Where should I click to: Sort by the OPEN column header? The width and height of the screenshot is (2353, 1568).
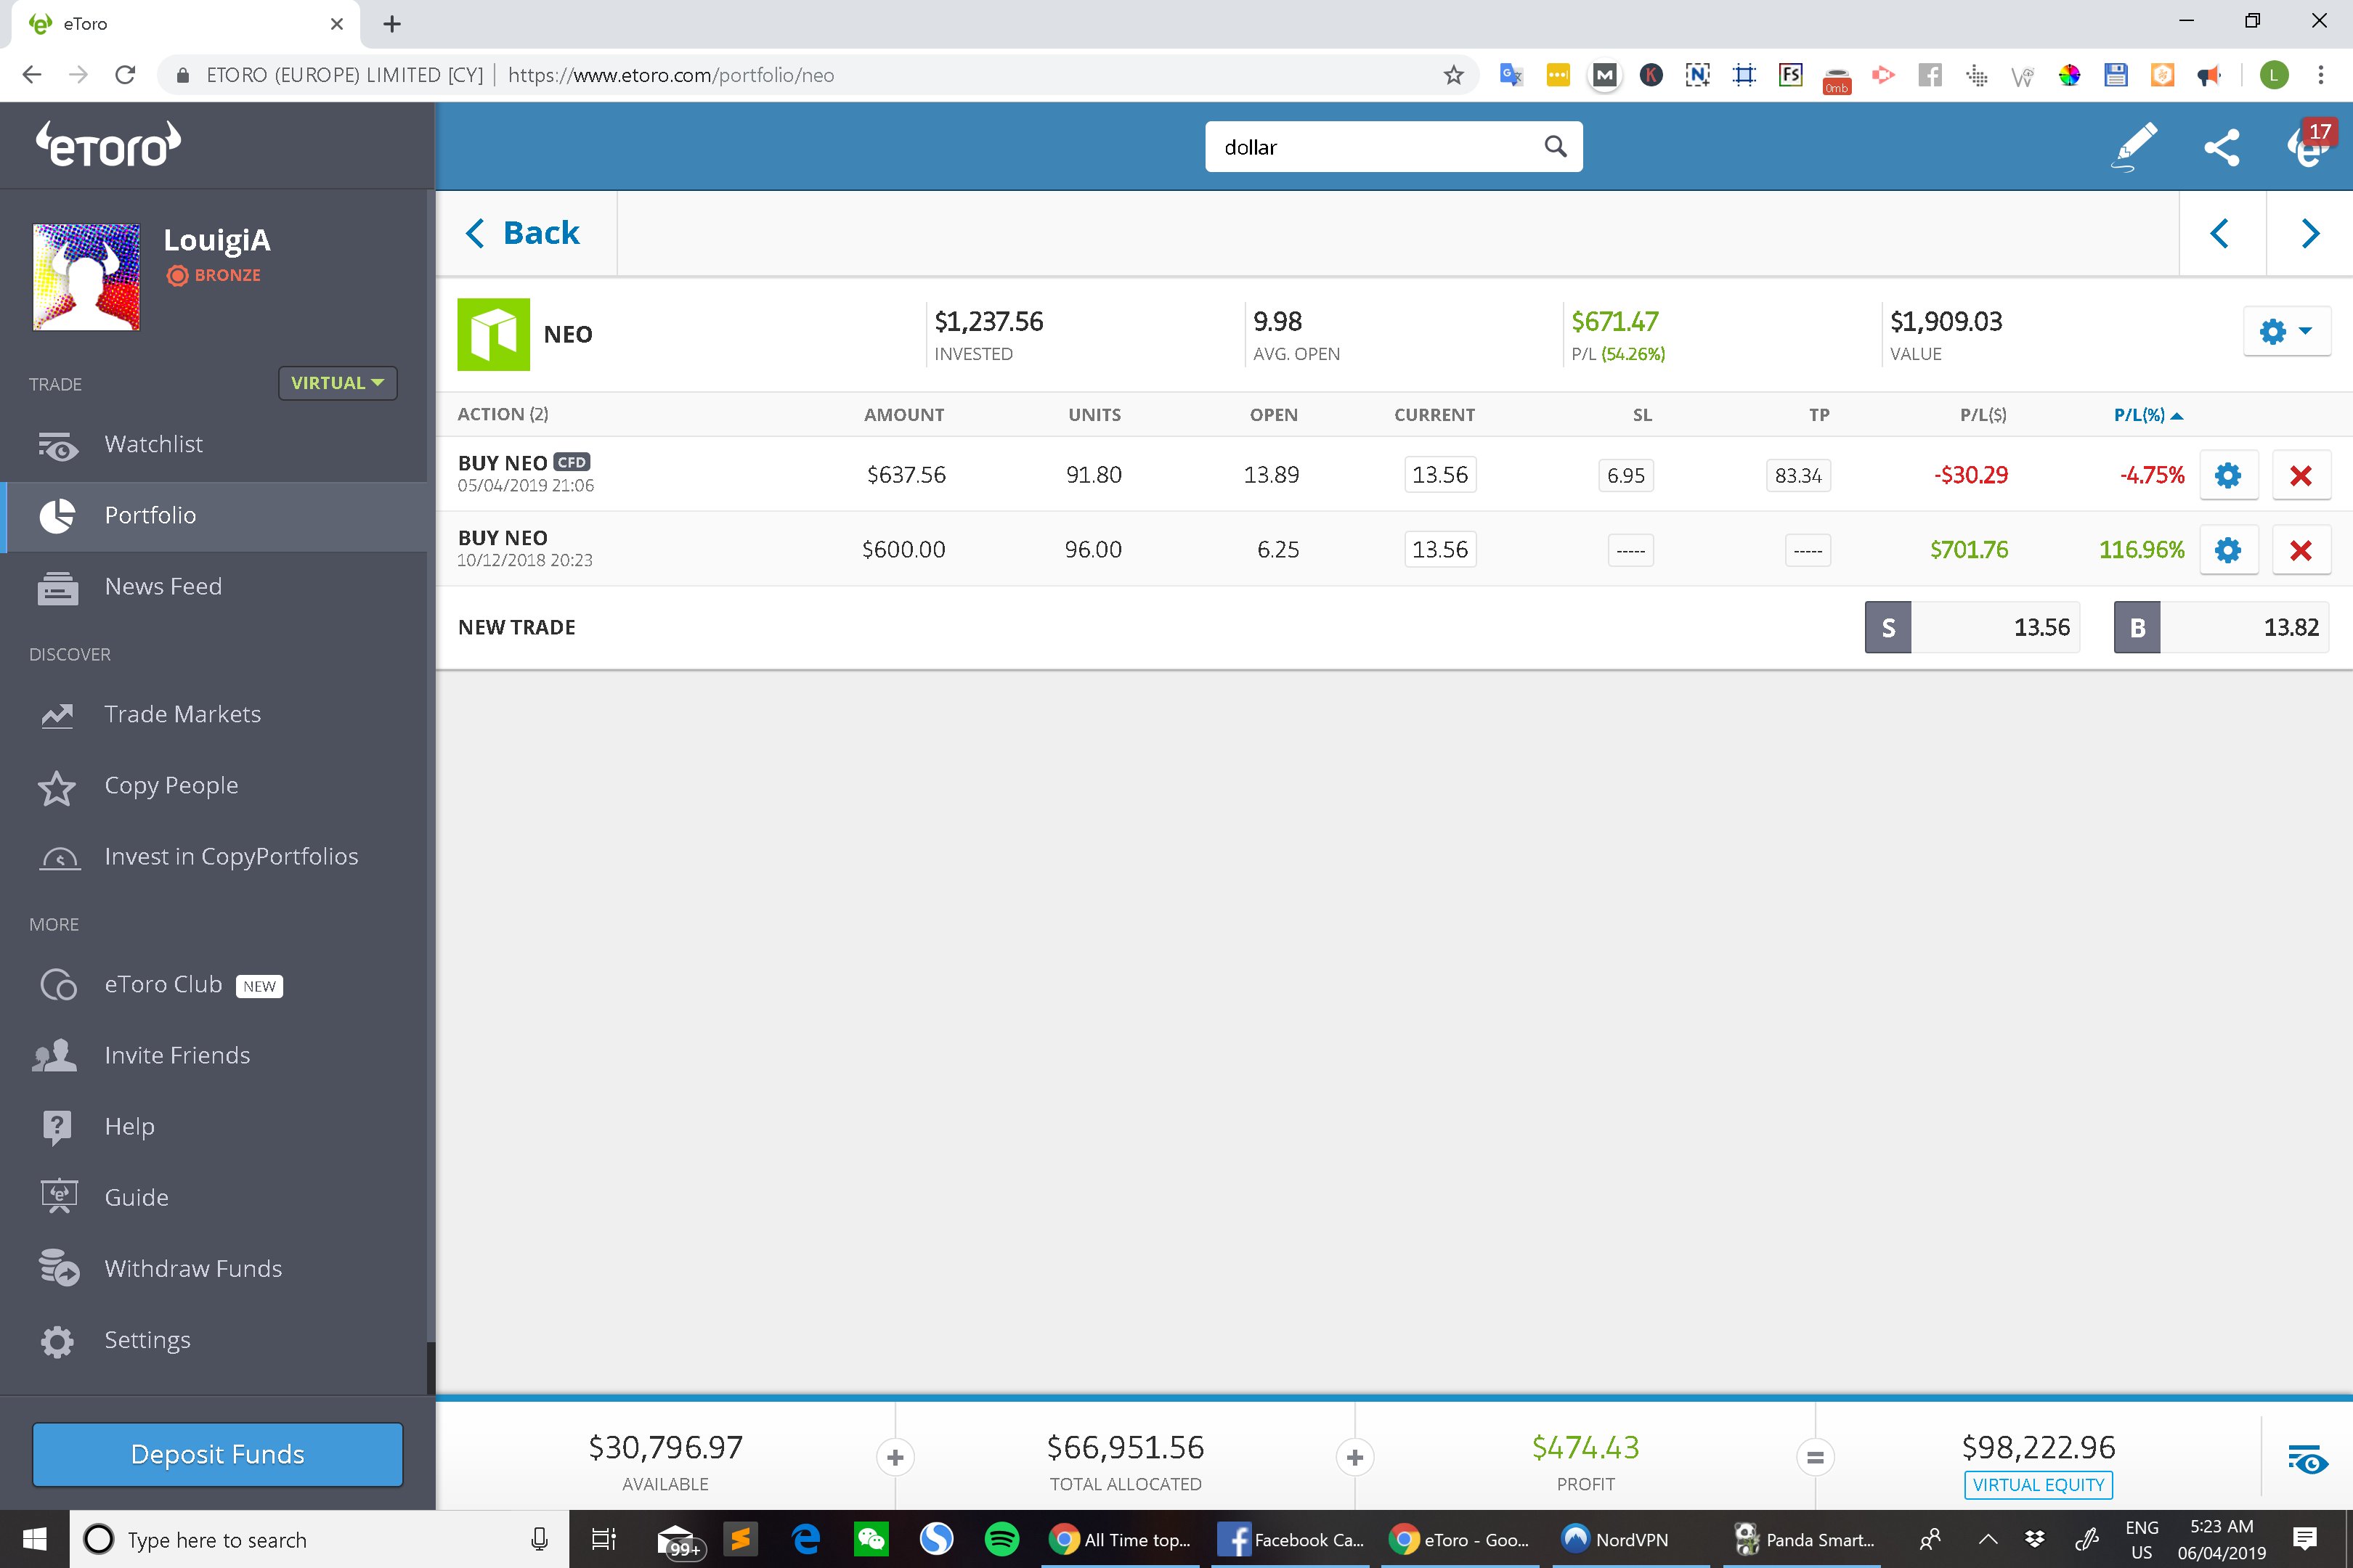tap(1274, 415)
